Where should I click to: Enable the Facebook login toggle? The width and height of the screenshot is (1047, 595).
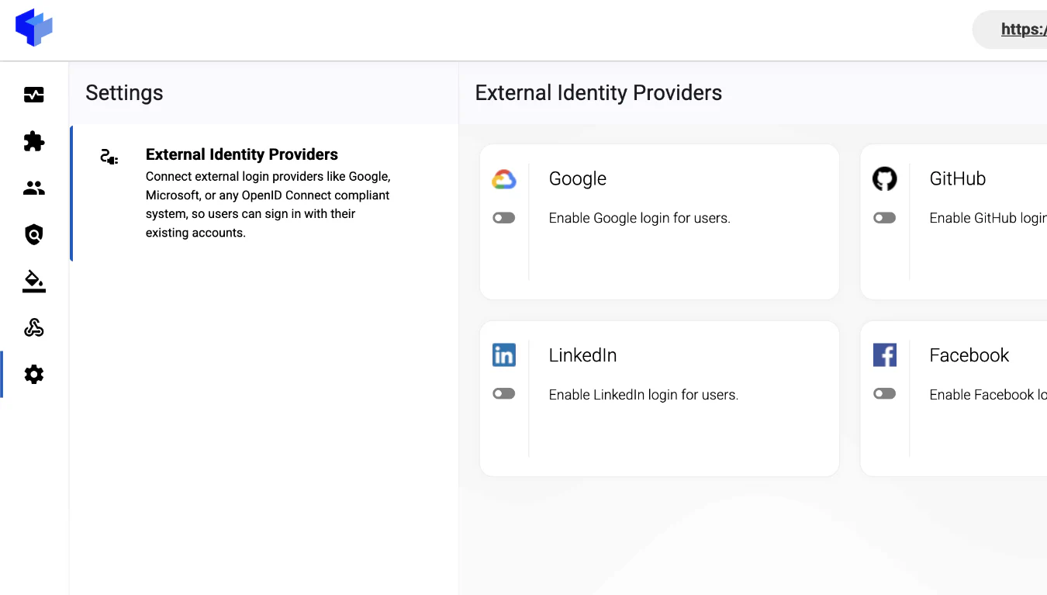click(x=885, y=394)
